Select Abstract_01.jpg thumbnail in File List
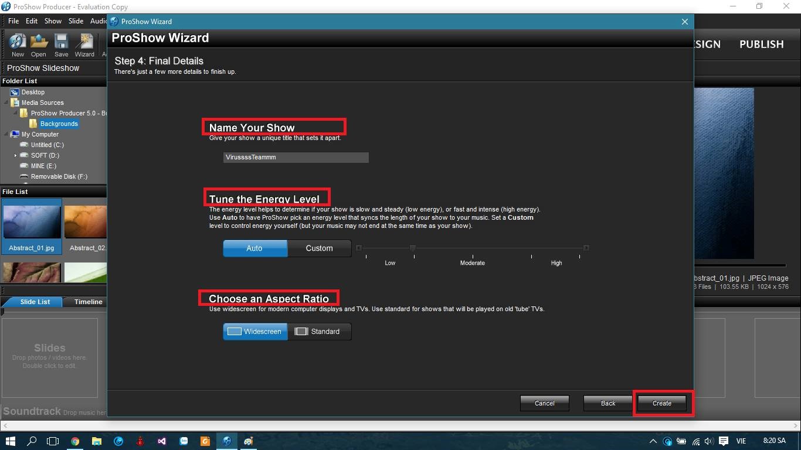The image size is (801, 450). pyautogui.click(x=32, y=226)
